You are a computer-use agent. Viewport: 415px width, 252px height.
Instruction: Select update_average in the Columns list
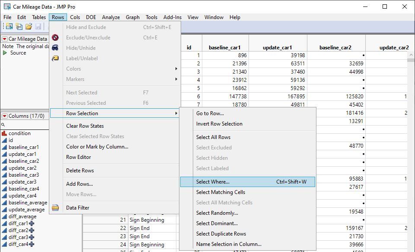tap(27, 210)
